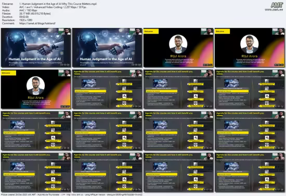Select the mp4 filename text
This screenshot has height=196, width=286.
click(58, 4)
